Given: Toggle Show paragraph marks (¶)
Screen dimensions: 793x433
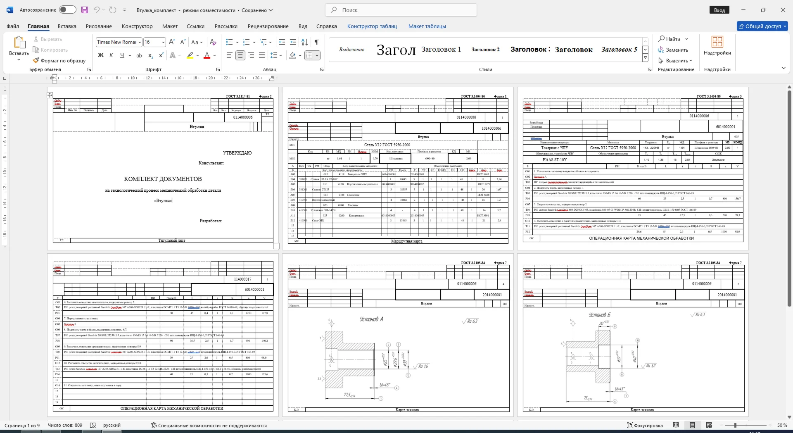Looking at the screenshot, I should pyautogui.click(x=317, y=42).
